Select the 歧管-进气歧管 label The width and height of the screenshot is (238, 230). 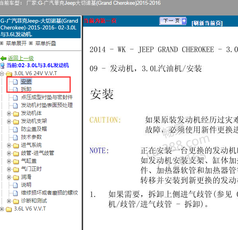38,153
